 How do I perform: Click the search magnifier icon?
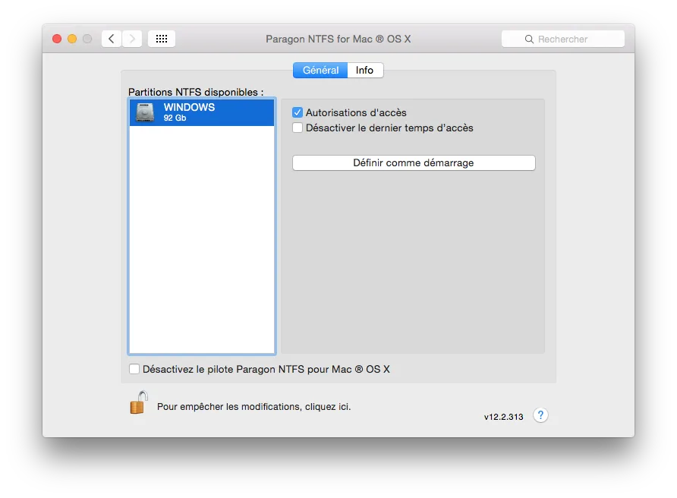(529, 39)
